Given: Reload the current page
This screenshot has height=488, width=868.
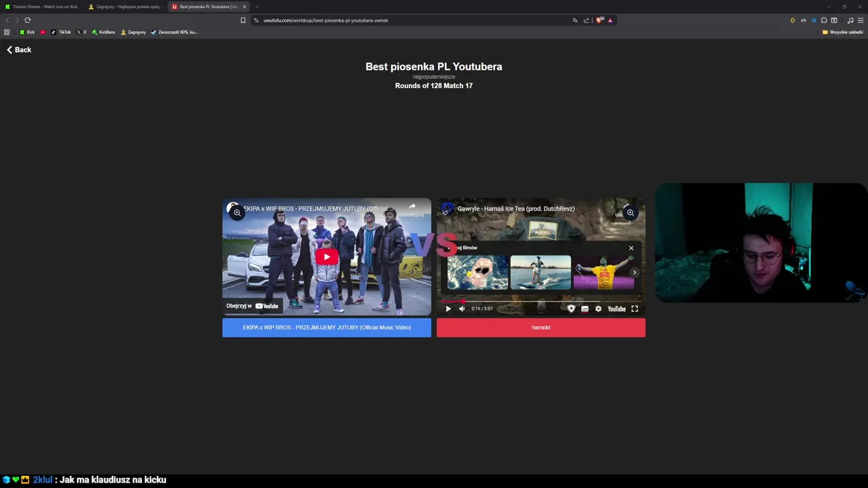Looking at the screenshot, I should click(28, 20).
